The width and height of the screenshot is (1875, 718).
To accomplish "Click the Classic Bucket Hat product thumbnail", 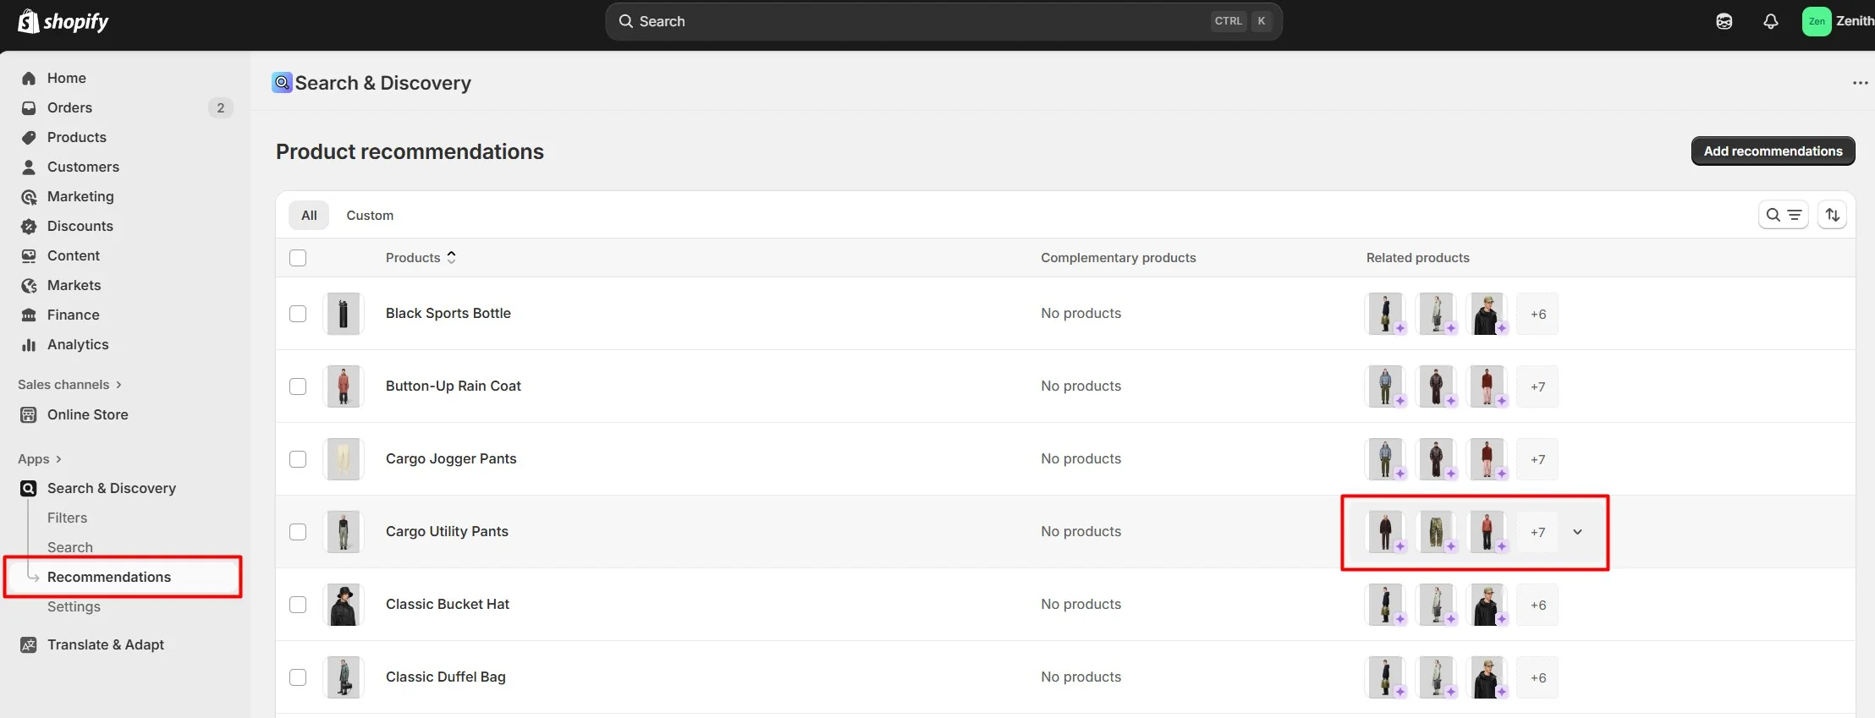I will tap(344, 605).
